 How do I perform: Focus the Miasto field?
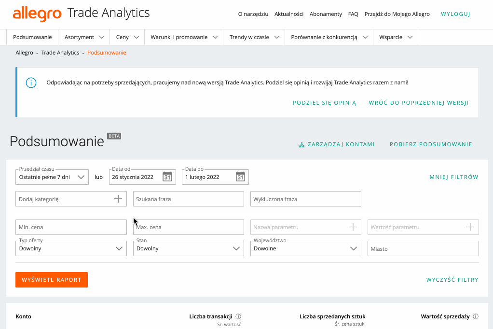point(423,248)
